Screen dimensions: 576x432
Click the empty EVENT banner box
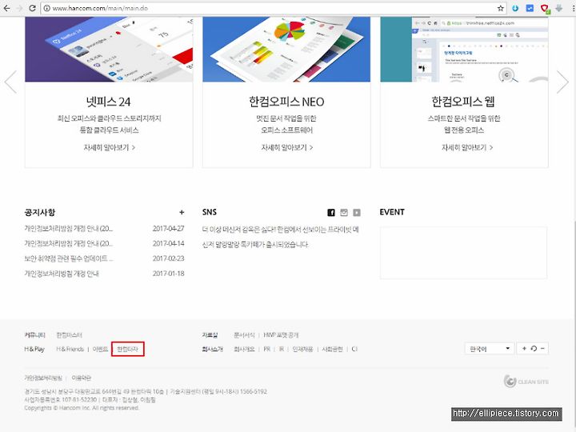463,253
